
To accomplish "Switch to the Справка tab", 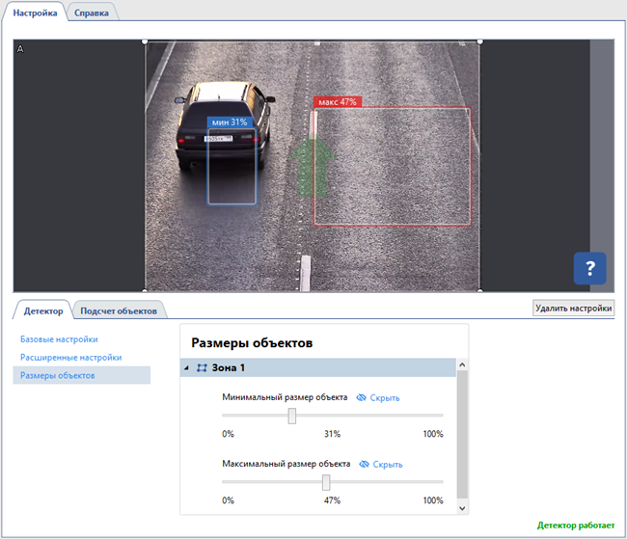I will (92, 13).
